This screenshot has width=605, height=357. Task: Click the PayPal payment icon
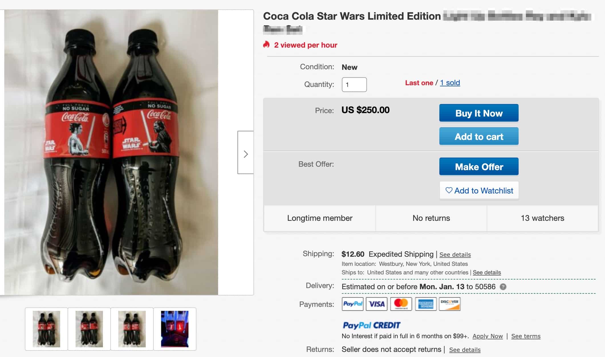coord(353,304)
